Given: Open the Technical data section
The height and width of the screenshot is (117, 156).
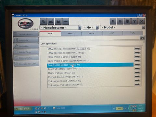Looking at the screenshot, I should coord(26,34).
